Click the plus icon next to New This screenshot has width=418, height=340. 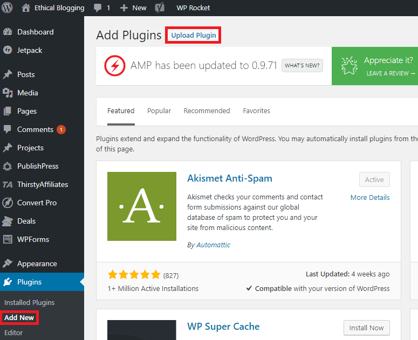click(x=124, y=8)
